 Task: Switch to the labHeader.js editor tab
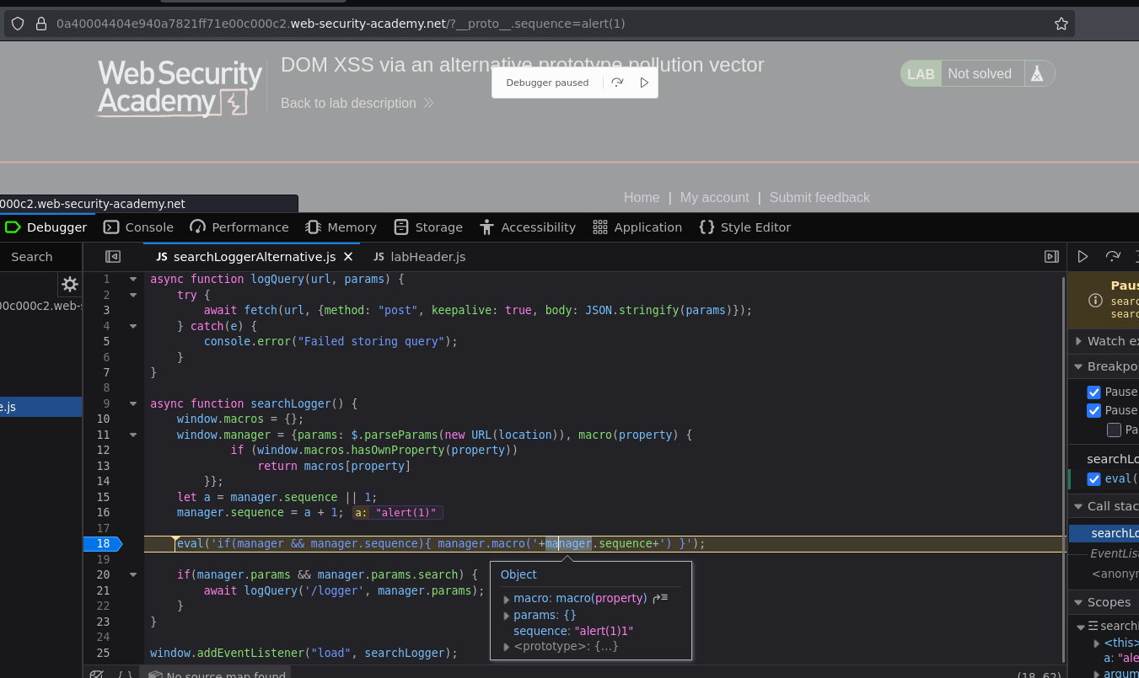pos(420,257)
